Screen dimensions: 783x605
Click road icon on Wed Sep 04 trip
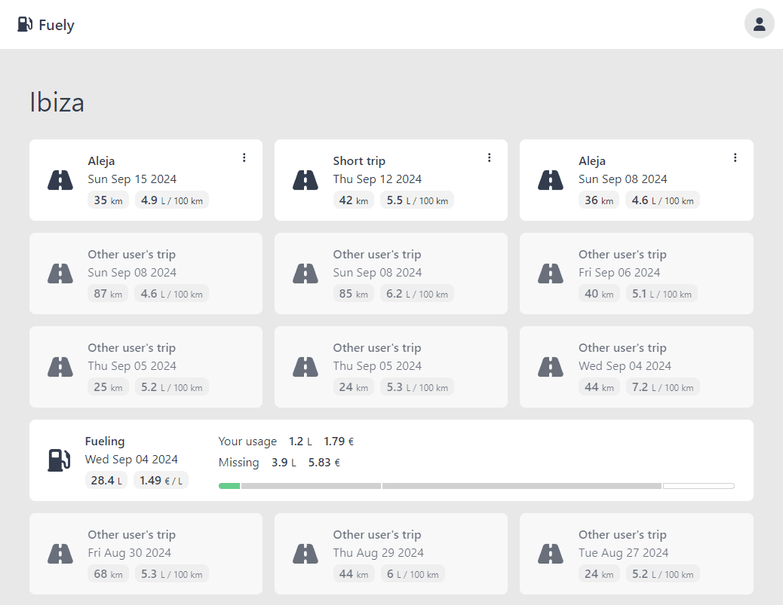tap(551, 367)
